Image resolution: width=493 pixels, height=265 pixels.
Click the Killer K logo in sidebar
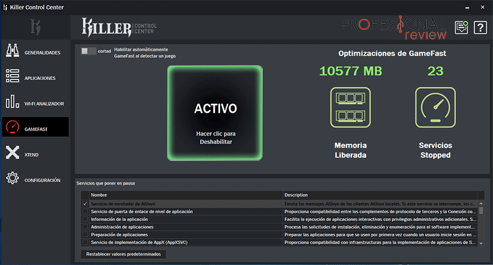click(36, 27)
